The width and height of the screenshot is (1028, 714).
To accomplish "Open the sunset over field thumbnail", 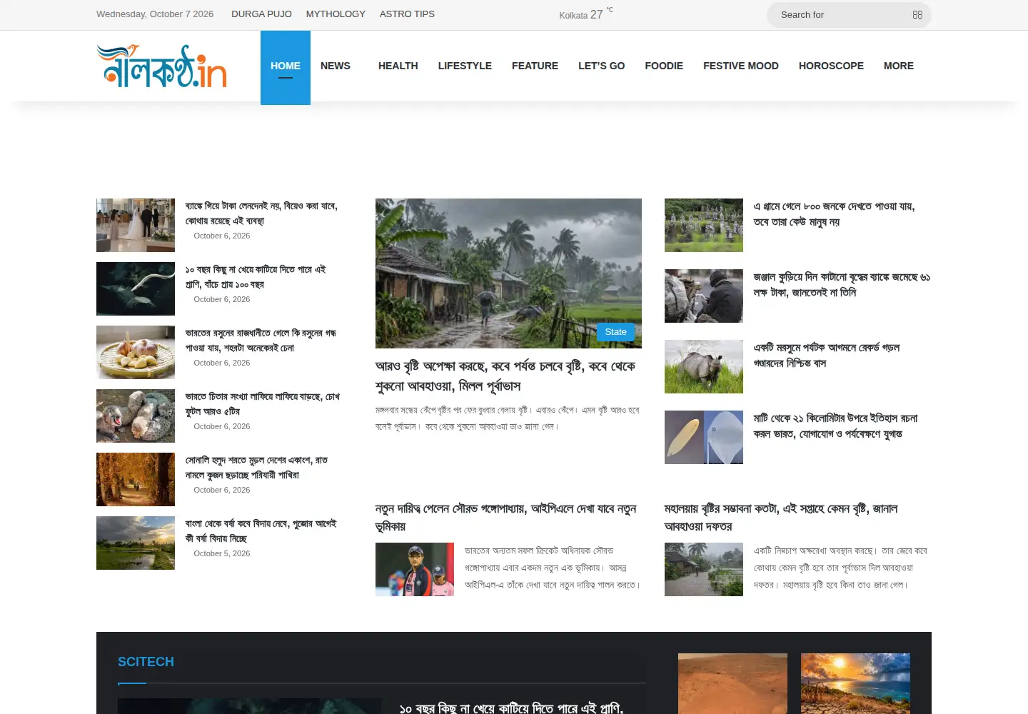I will [x=136, y=543].
